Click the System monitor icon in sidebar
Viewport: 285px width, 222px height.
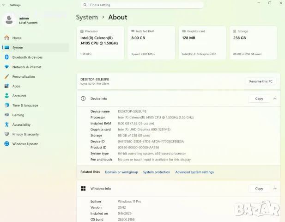[7, 48]
